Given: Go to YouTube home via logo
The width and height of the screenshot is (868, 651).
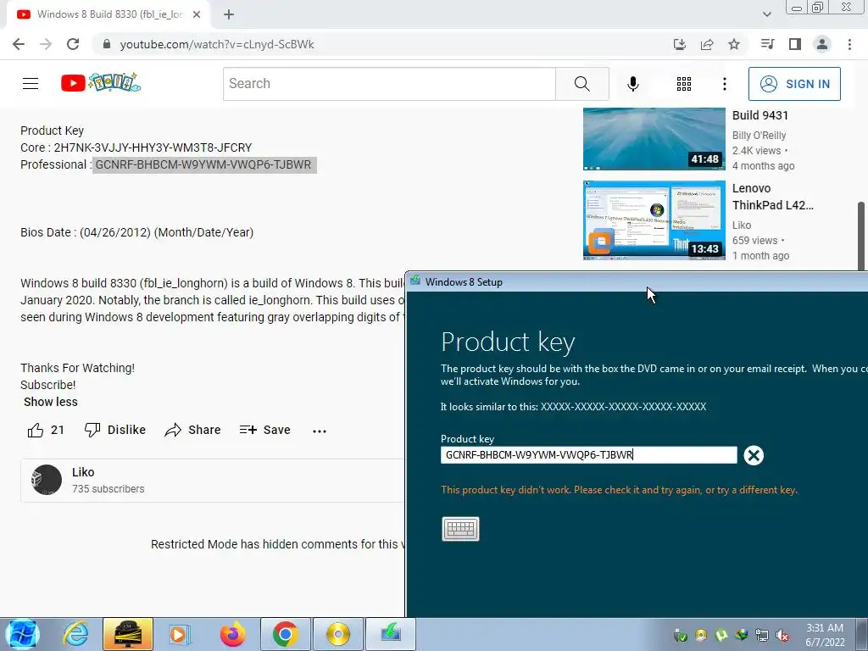Looking at the screenshot, I should [101, 83].
